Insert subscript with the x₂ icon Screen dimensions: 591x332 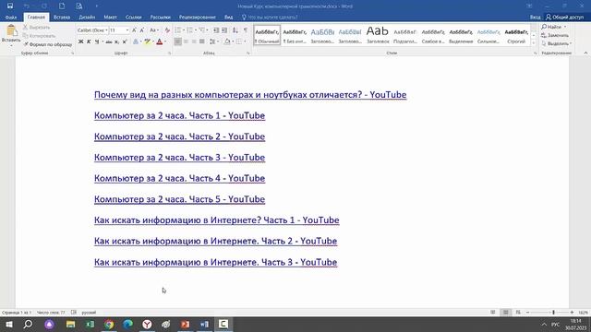pyautogui.click(x=116, y=41)
